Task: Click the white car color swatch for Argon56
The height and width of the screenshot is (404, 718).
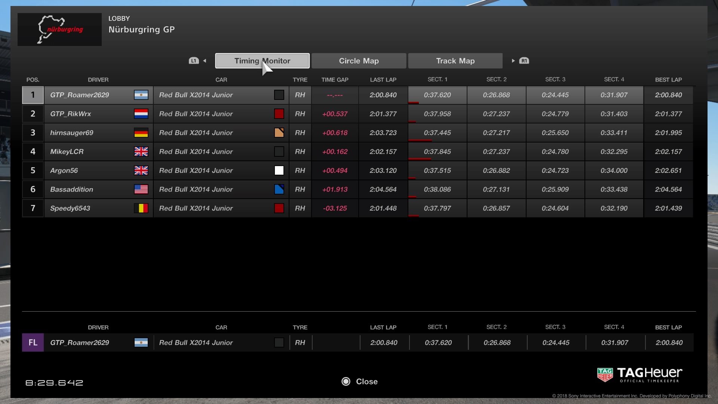Action: (x=279, y=171)
